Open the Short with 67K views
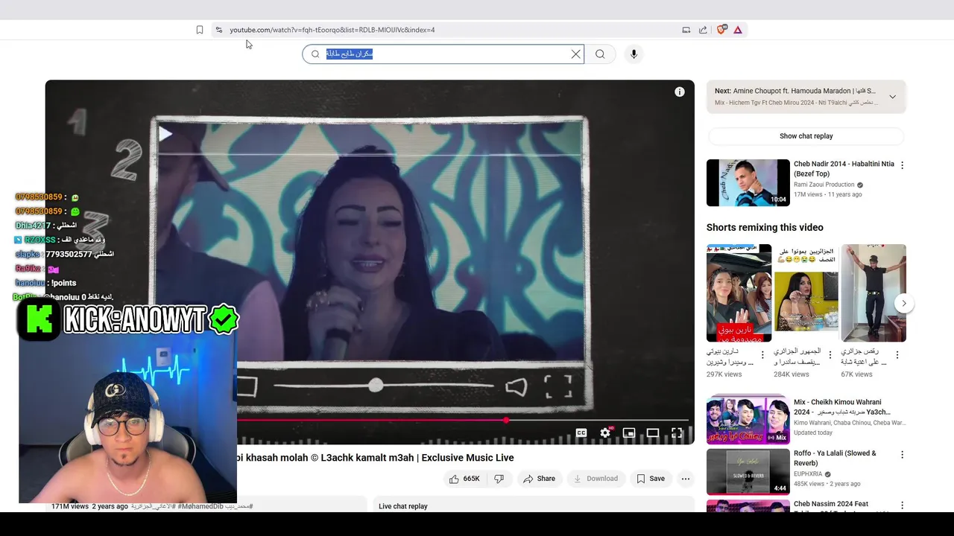The width and height of the screenshot is (954, 536). point(874,293)
